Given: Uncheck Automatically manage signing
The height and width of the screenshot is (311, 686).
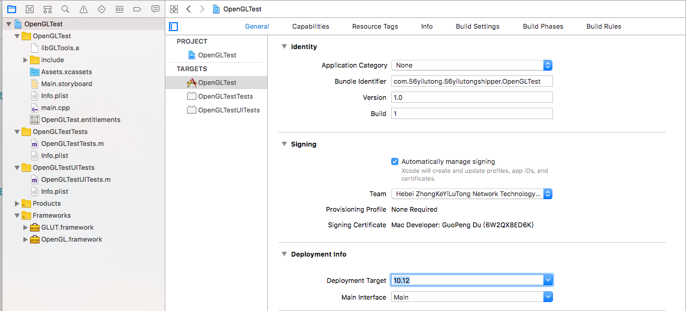Looking at the screenshot, I should [x=395, y=161].
